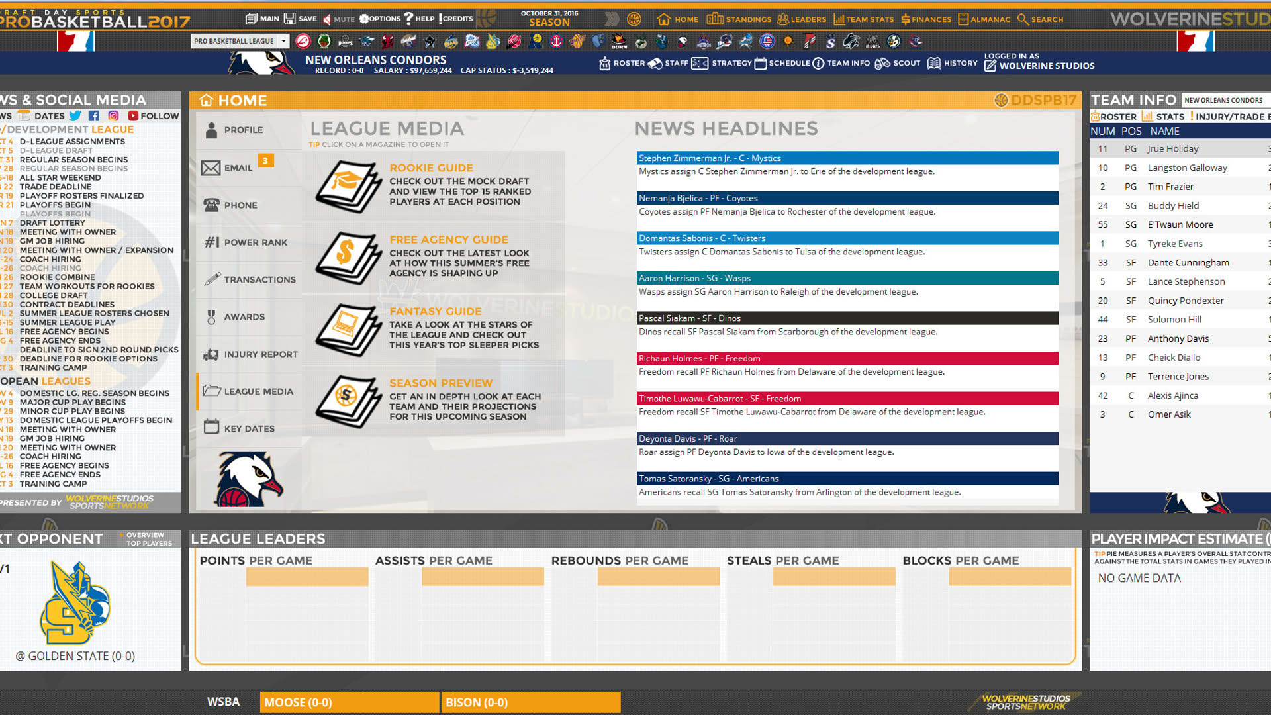View the Credits screen
Image resolution: width=1271 pixels, height=715 pixels.
pos(455,19)
